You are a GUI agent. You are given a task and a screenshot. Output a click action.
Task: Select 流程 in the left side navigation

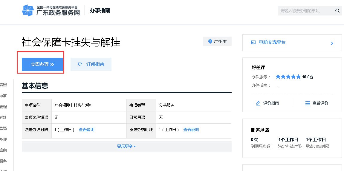coord(3,107)
